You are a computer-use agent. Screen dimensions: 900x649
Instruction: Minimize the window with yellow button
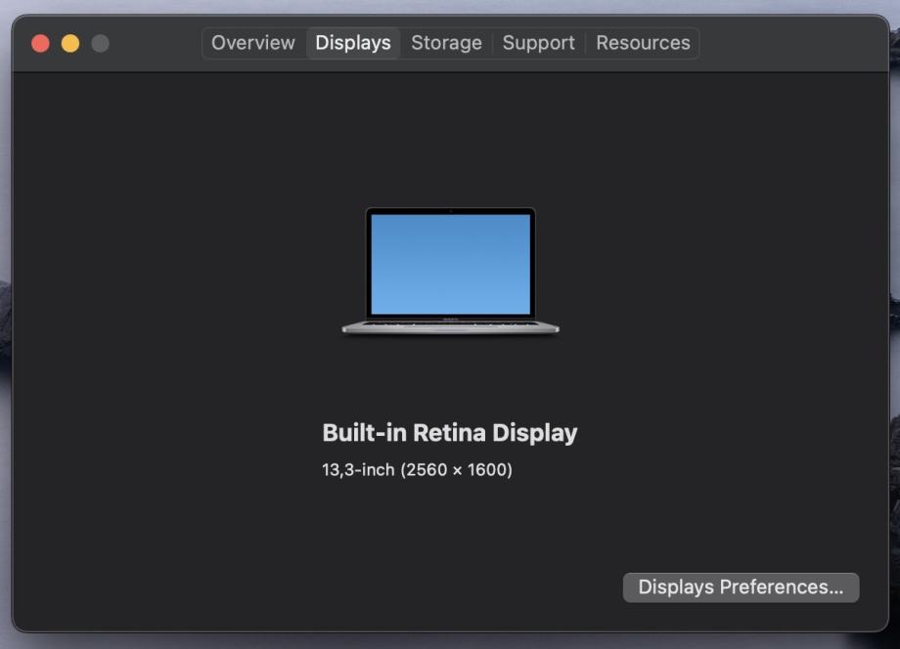(70, 43)
